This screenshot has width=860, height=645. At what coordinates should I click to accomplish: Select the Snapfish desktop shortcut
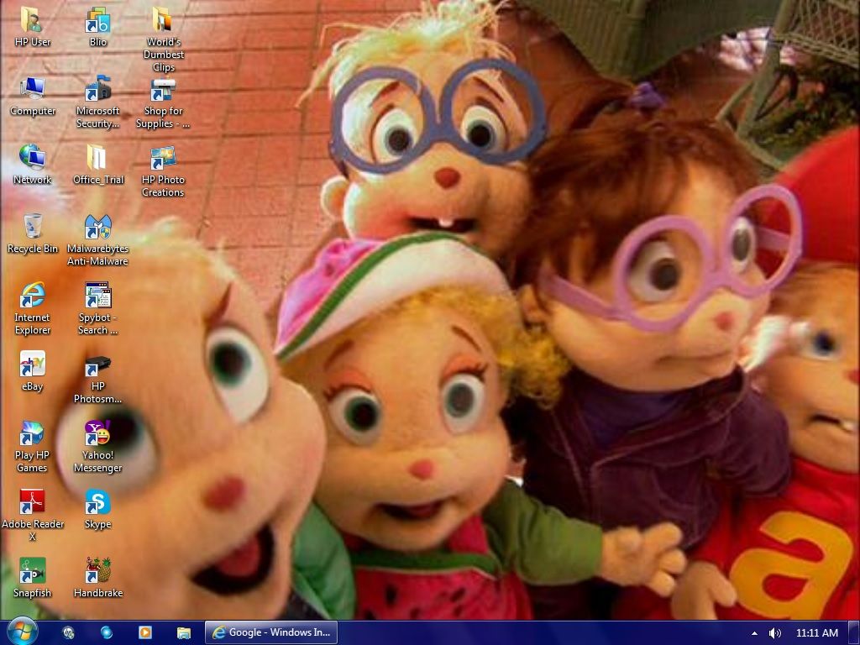[33, 578]
